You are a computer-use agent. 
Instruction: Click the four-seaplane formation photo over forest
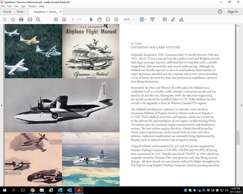(x=33, y=51)
